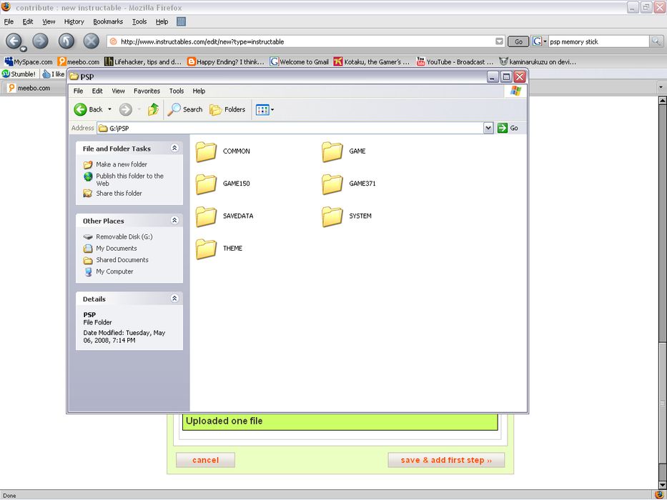
Task: Click the Firefox status bar icon
Action: coord(659,495)
